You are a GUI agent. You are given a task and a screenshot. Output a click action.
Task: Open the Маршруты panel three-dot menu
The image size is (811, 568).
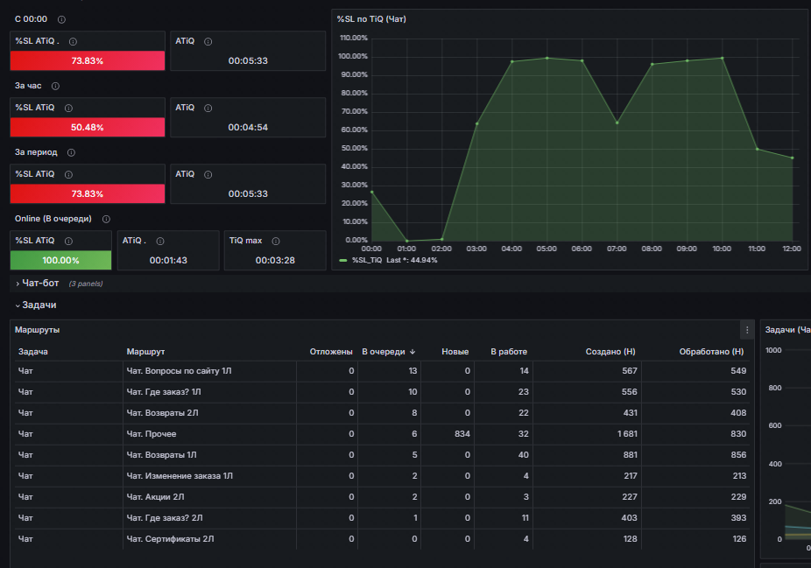747,330
